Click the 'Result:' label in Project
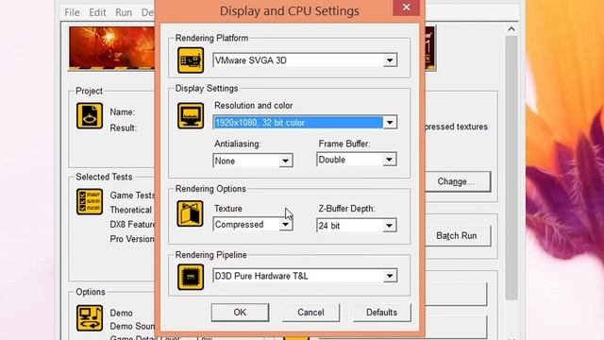The image size is (604, 340). 124,128
